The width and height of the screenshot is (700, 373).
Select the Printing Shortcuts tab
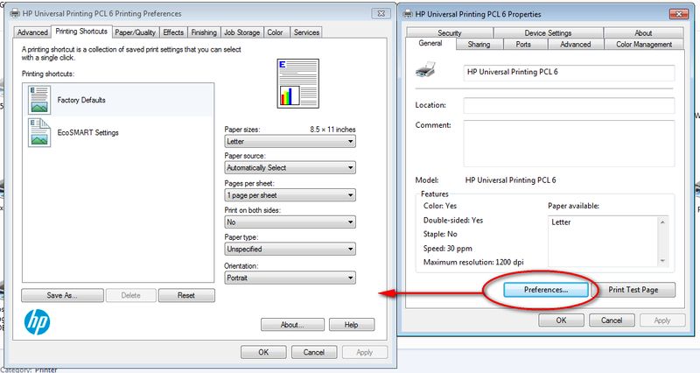point(81,32)
